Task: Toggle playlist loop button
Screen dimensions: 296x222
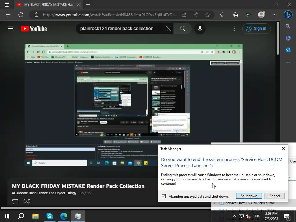Action: pyautogui.click(x=15, y=201)
